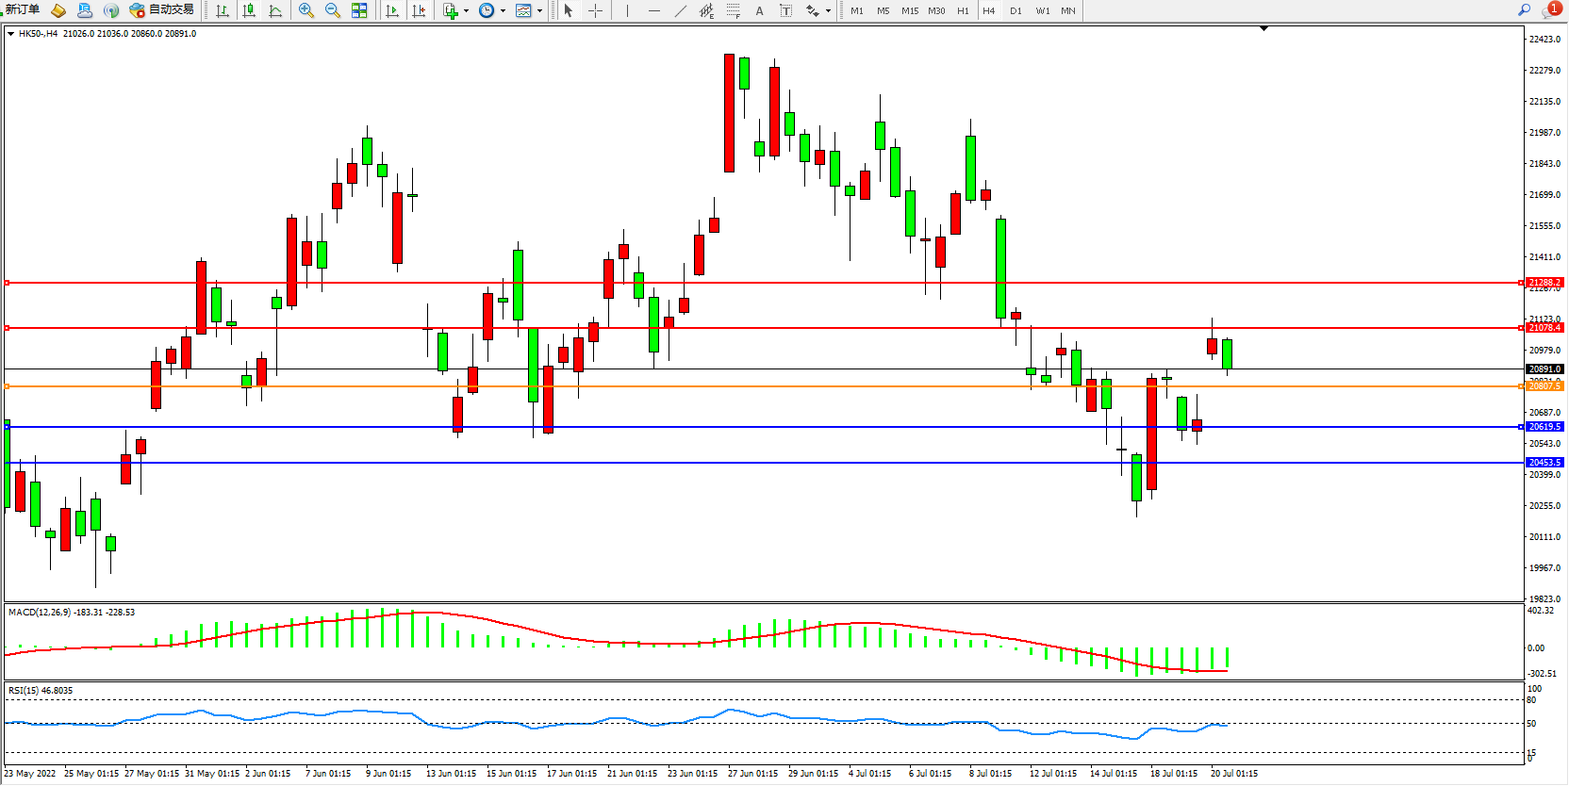1569x786 pixels.
Task: Zoom in on the chart
Action: coord(306,11)
